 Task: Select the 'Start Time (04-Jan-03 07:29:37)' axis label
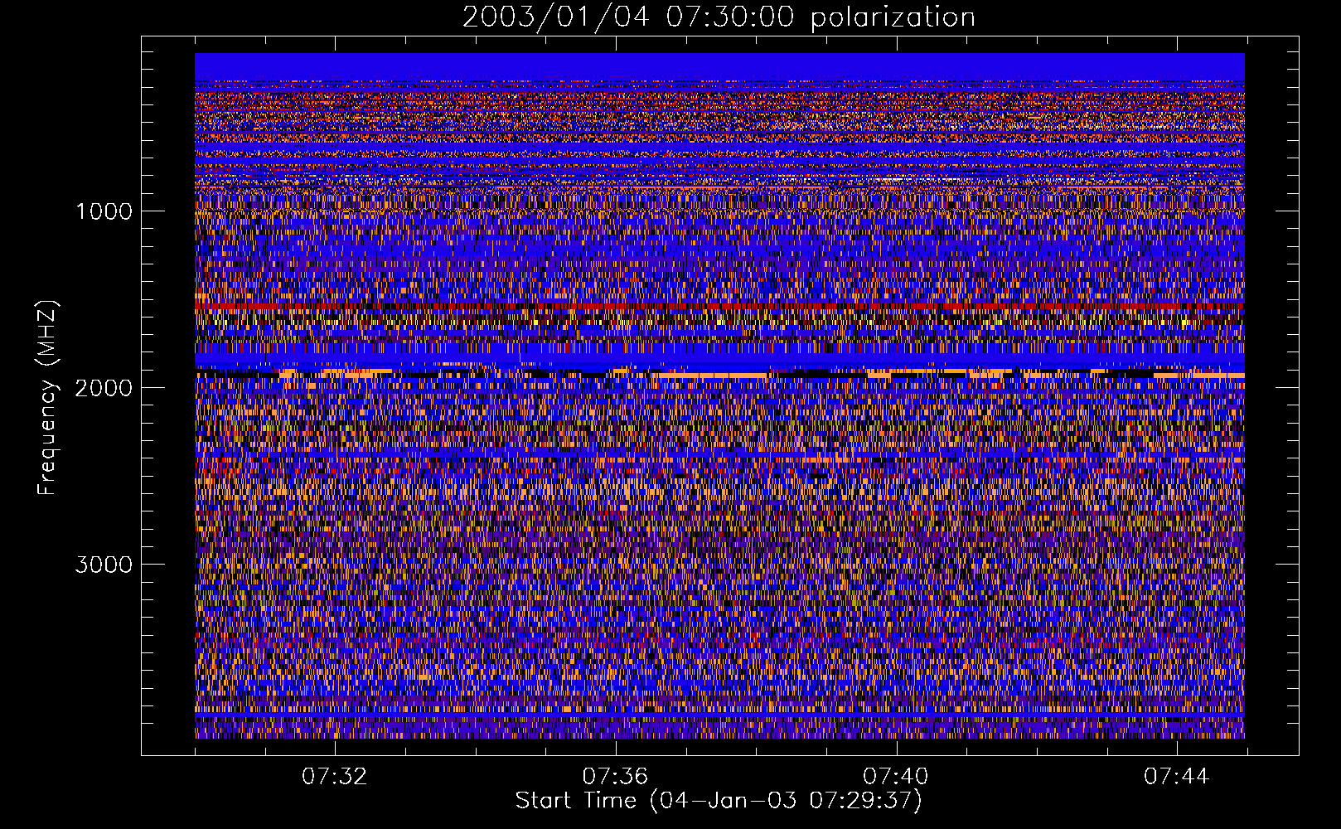[x=719, y=801]
